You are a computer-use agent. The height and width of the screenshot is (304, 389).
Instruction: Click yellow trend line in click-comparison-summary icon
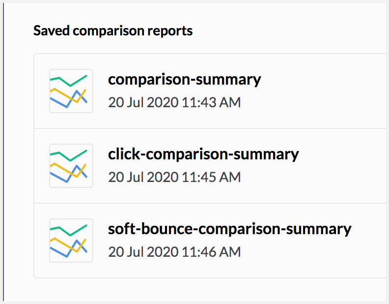point(61,167)
